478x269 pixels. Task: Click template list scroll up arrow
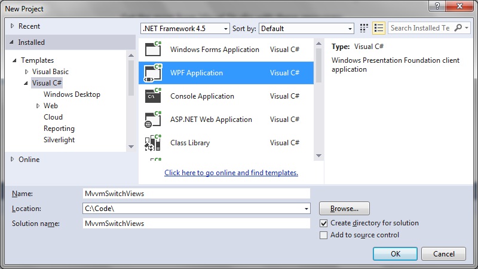pyautogui.click(x=318, y=44)
